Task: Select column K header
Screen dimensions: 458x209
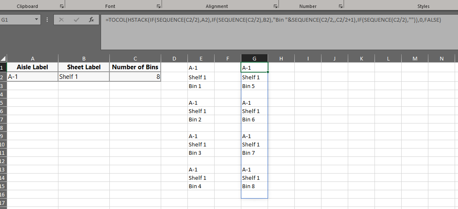Action: (x=361, y=58)
